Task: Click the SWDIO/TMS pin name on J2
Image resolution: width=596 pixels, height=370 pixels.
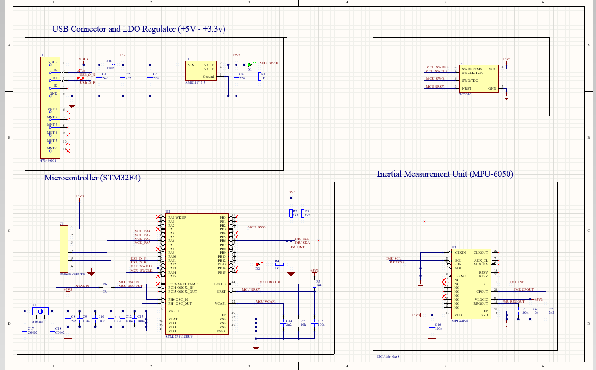Action: [472, 69]
